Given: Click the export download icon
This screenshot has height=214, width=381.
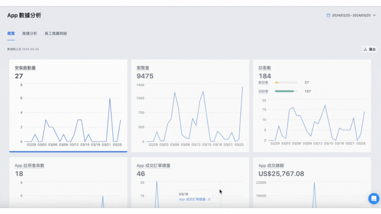Looking at the screenshot, I should [x=365, y=49].
